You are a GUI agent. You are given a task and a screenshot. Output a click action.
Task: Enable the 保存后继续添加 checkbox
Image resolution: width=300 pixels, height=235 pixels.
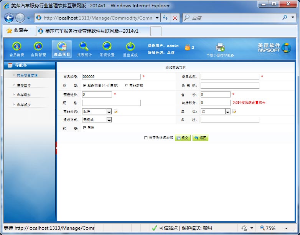coord(146,137)
